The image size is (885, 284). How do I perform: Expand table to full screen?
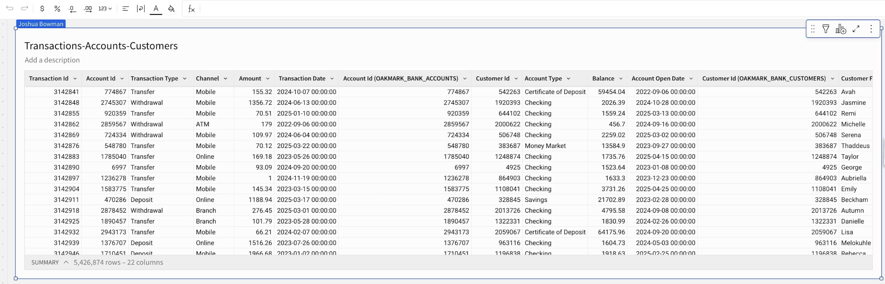coord(856,29)
